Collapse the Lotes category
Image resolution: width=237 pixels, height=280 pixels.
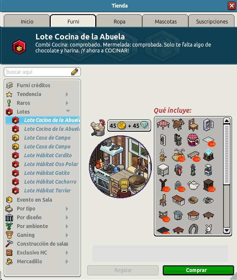[68, 111]
